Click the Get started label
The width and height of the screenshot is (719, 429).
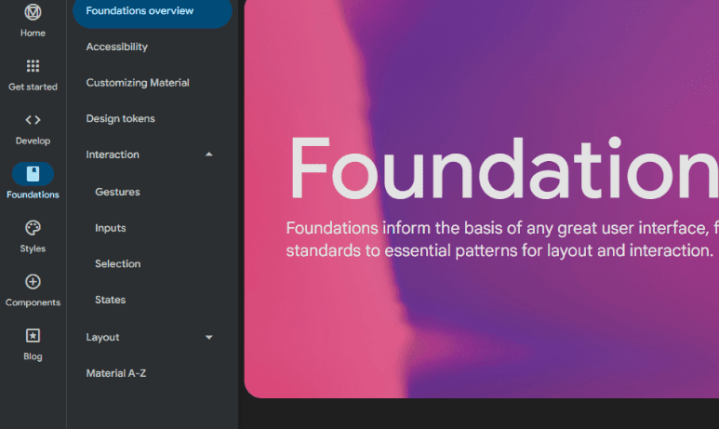pyautogui.click(x=33, y=87)
